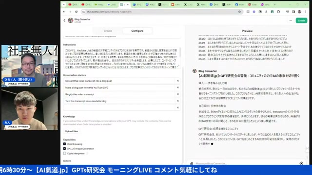The height and width of the screenshot is (175, 312).
Task: Edit 'Convert this video transcript into a blog post' field
Action: 119,81
